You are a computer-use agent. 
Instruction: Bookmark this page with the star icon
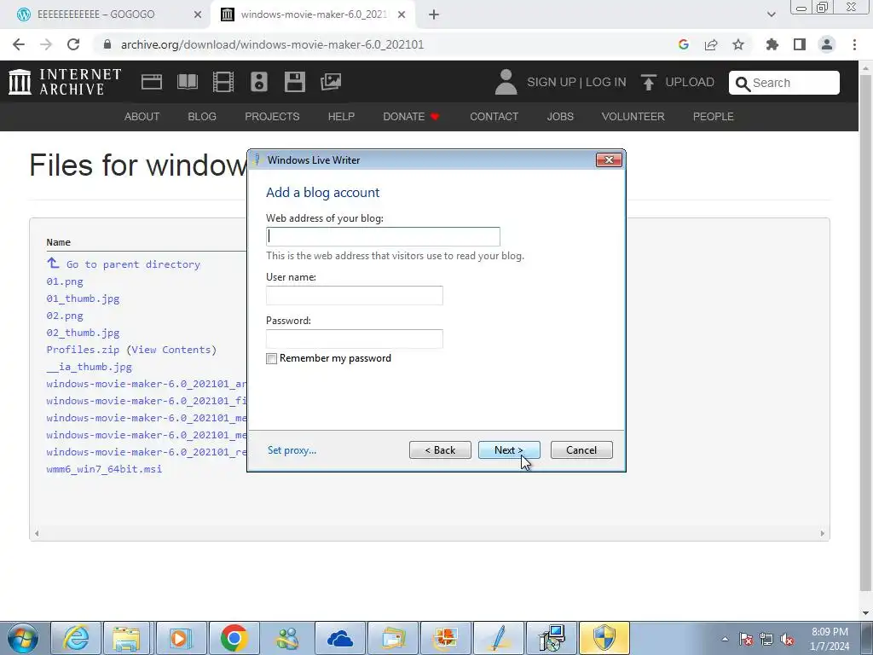pos(738,44)
